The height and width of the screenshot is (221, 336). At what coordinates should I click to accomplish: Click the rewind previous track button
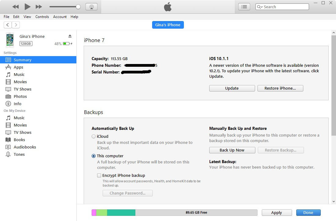(x=16, y=7)
